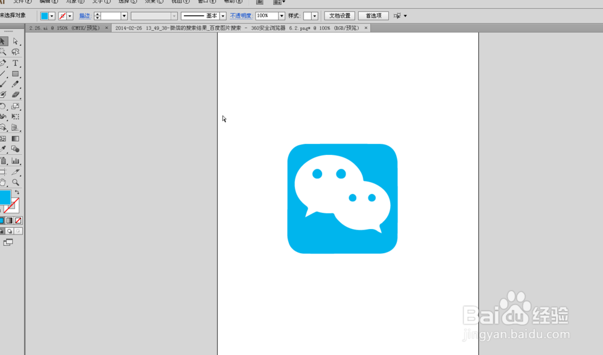Select the Paintbrush tool
This screenshot has height=355, width=603.
(x=4, y=84)
